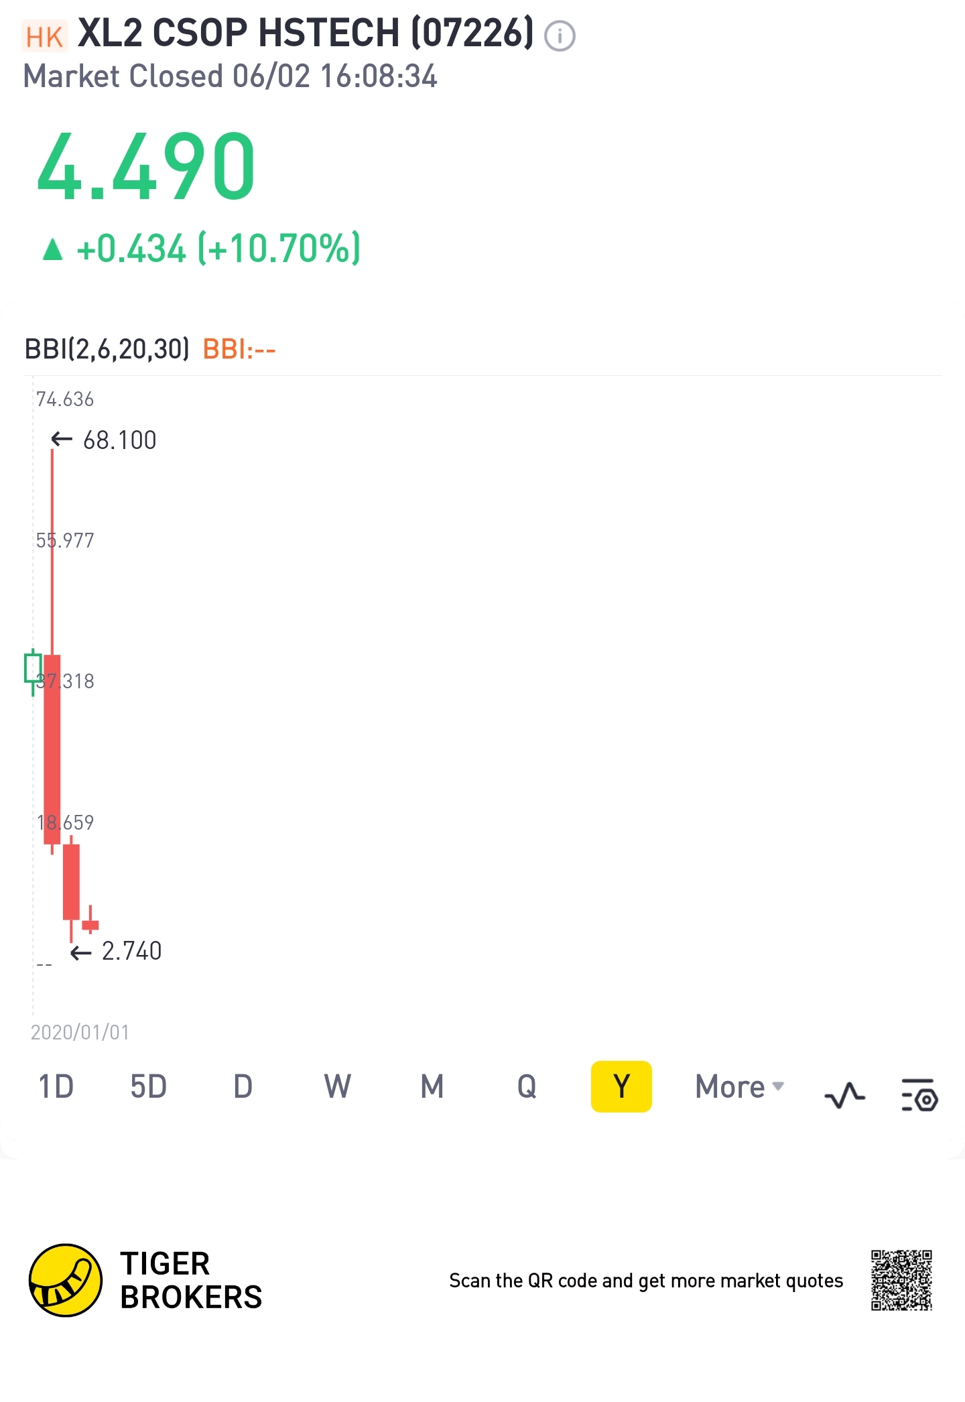Select the M monthly chart tab

(432, 1086)
